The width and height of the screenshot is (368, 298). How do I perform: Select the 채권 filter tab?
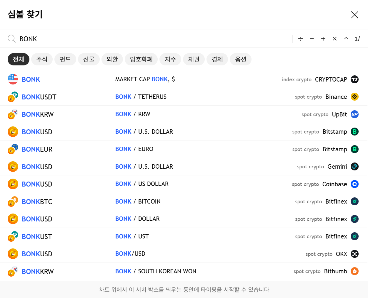coord(194,59)
